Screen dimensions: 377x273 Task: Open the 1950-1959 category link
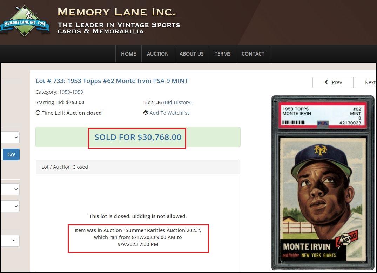pyautogui.click(x=71, y=92)
